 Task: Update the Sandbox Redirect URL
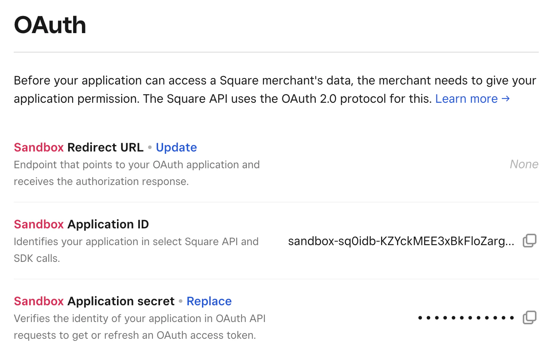tap(176, 147)
